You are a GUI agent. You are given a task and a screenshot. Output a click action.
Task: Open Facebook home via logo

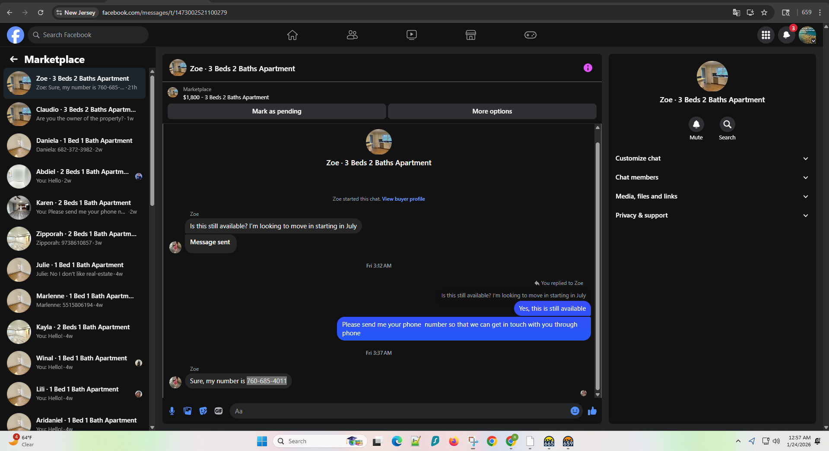click(x=15, y=35)
